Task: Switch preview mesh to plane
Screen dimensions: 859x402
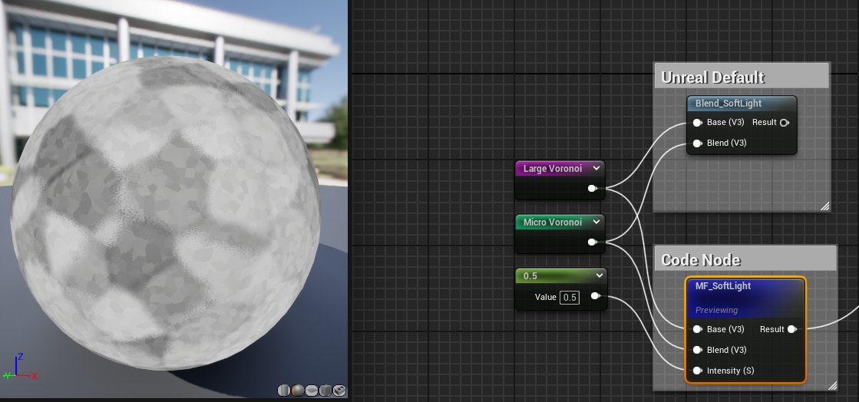Action: (x=312, y=390)
